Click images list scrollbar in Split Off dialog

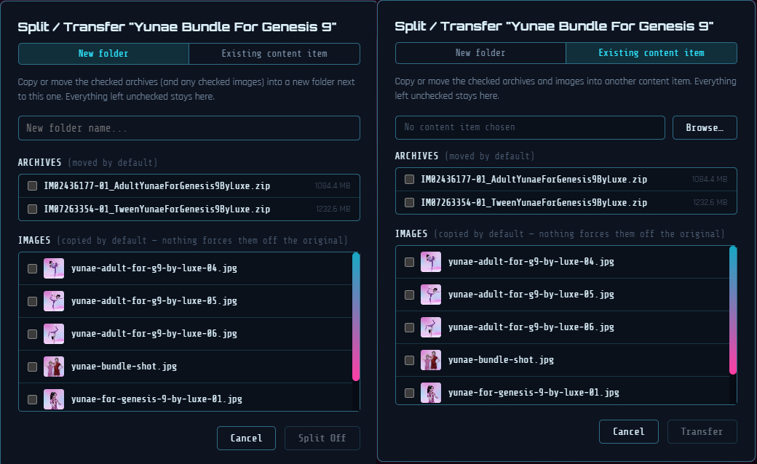point(356,317)
